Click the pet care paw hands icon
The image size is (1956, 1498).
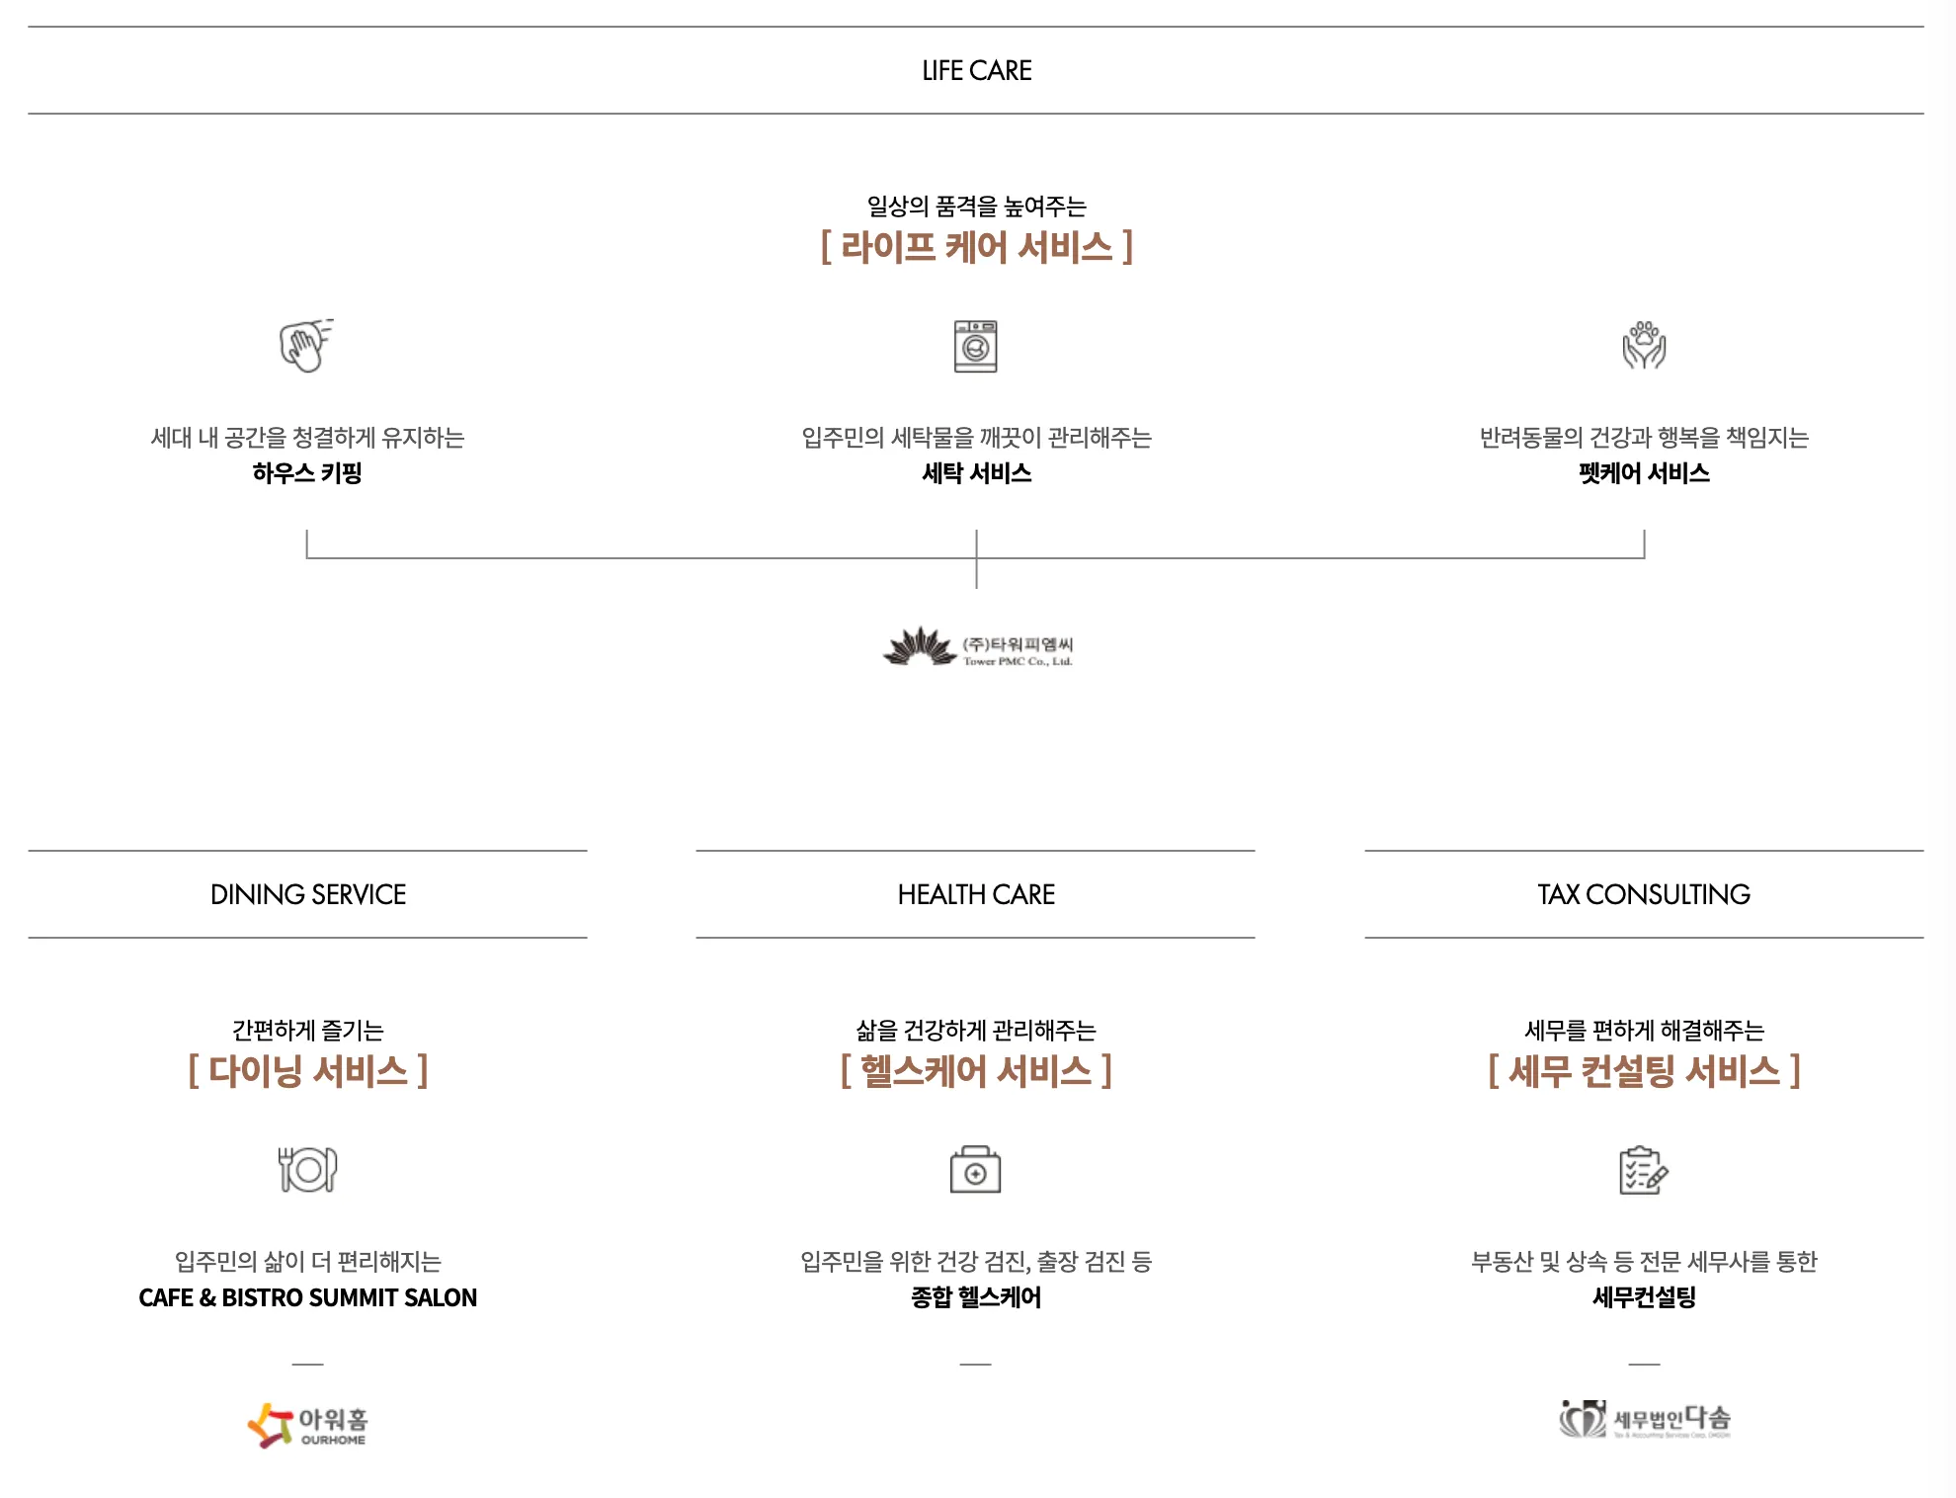coord(1644,346)
